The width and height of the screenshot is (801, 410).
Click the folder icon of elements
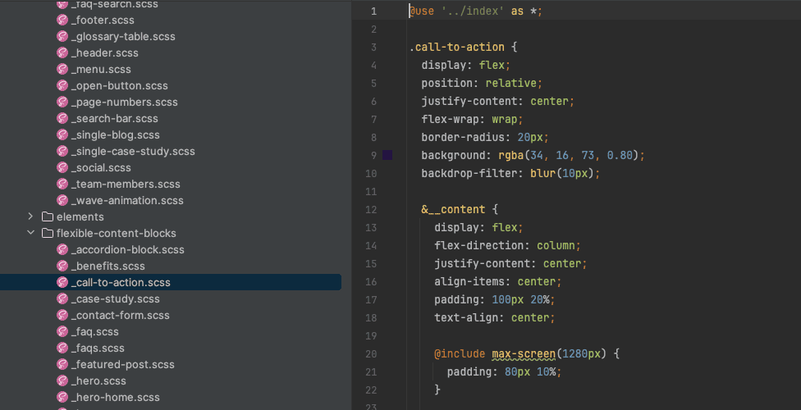(x=48, y=217)
